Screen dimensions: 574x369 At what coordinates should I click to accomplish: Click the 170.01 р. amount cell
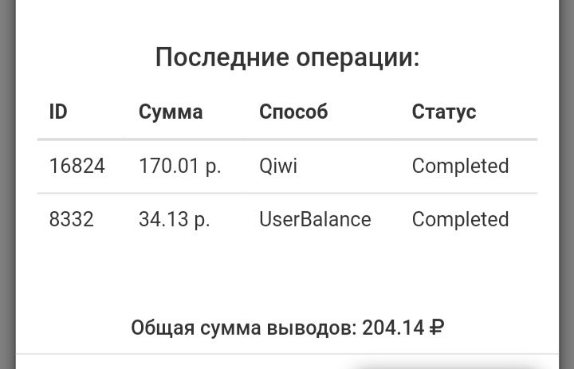179,166
